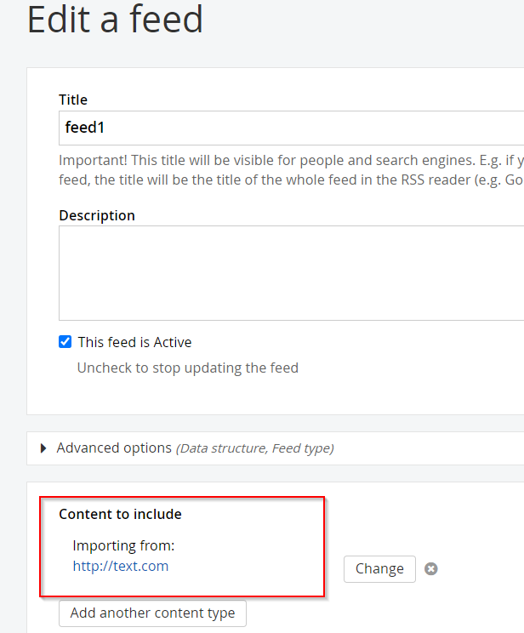Expand Advanced options using the triangle arrow
The height and width of the screenshot is (633, 524).
43,448
